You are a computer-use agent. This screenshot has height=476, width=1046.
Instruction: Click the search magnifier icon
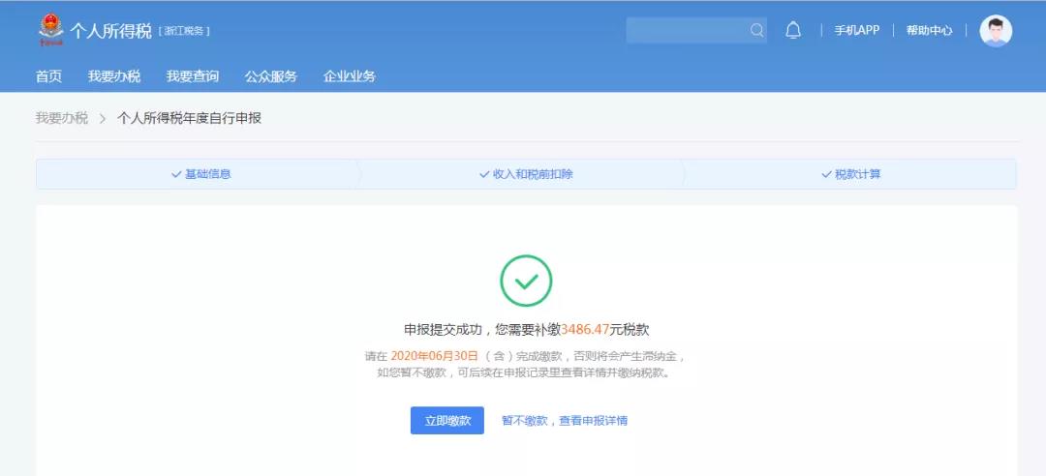pos(756,31)
